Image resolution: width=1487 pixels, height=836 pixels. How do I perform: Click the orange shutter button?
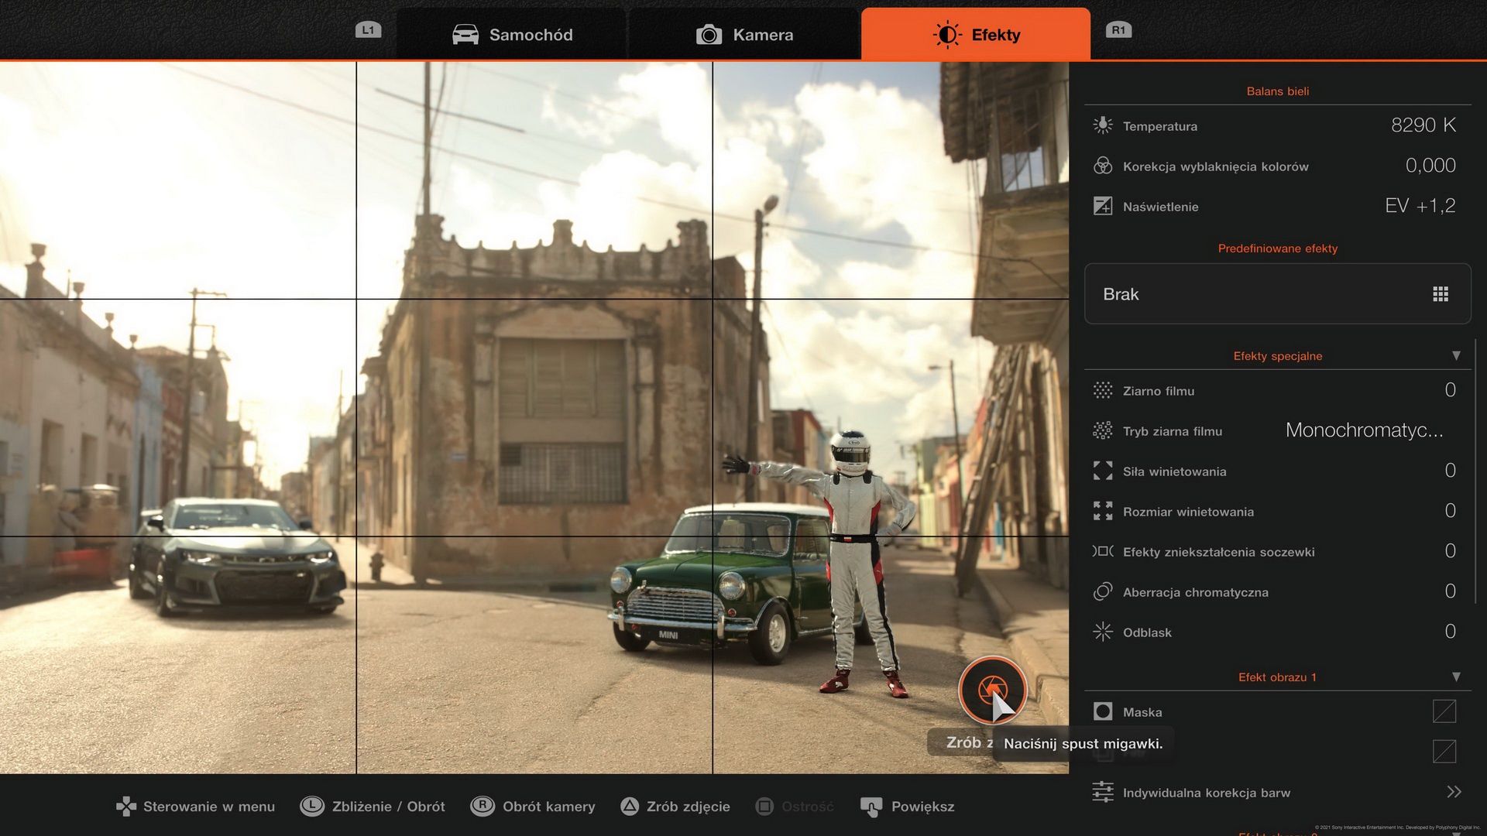coord(992,690)
